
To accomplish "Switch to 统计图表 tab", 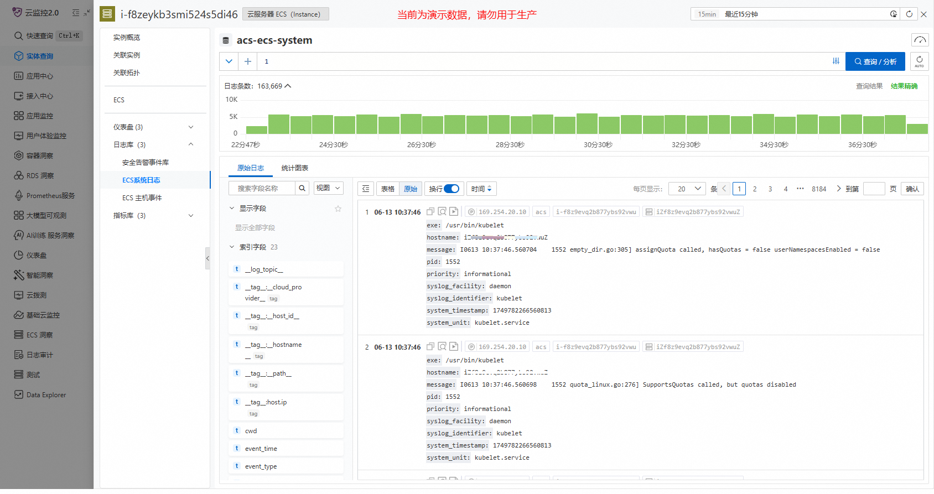I will [x=295, y=168].
